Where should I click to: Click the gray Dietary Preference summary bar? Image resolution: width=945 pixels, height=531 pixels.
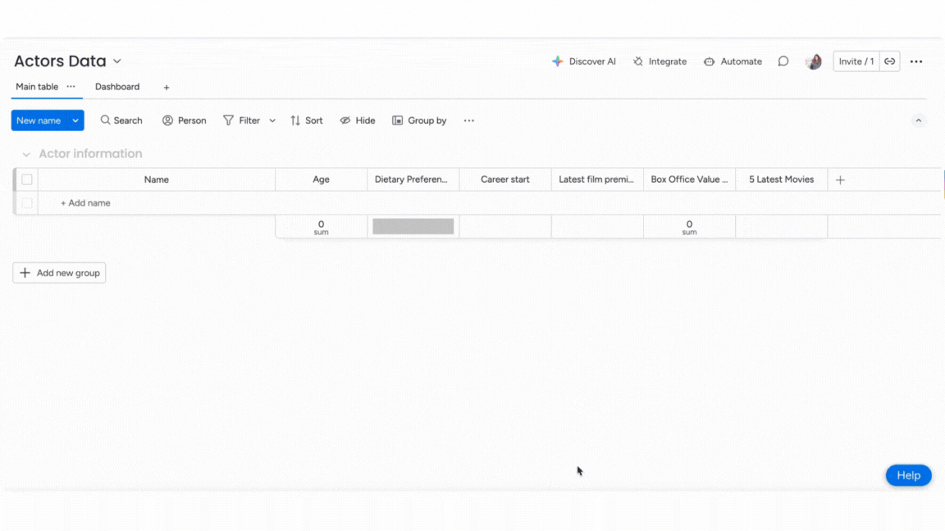click(413, 226)
